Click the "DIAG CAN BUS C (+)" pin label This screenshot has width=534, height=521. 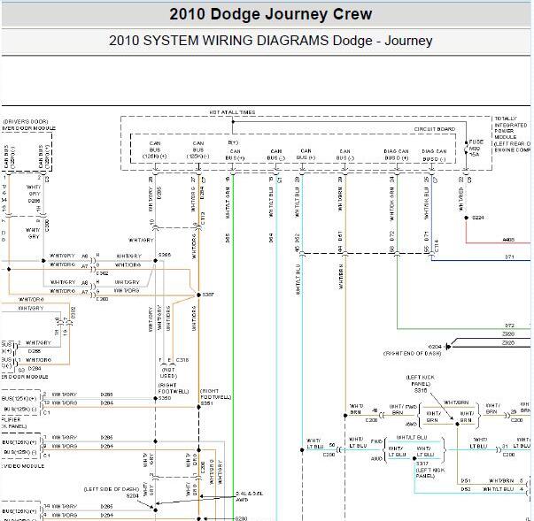click(x=396, y=155)
